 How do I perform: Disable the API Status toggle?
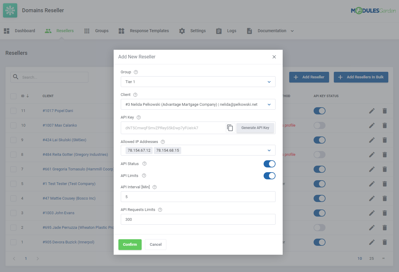pyautogui.click(x=269, y=164)
